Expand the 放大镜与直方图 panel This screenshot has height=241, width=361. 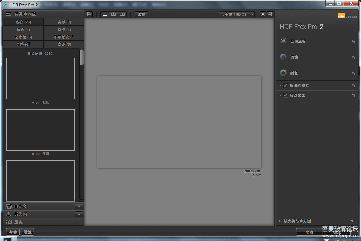point(280,221)
